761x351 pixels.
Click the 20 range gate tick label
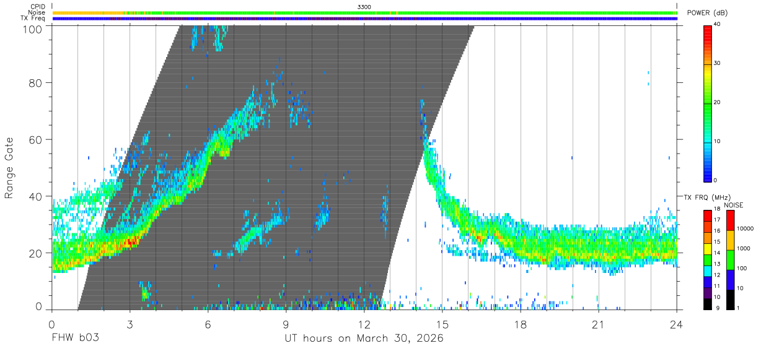pos(36,253)
